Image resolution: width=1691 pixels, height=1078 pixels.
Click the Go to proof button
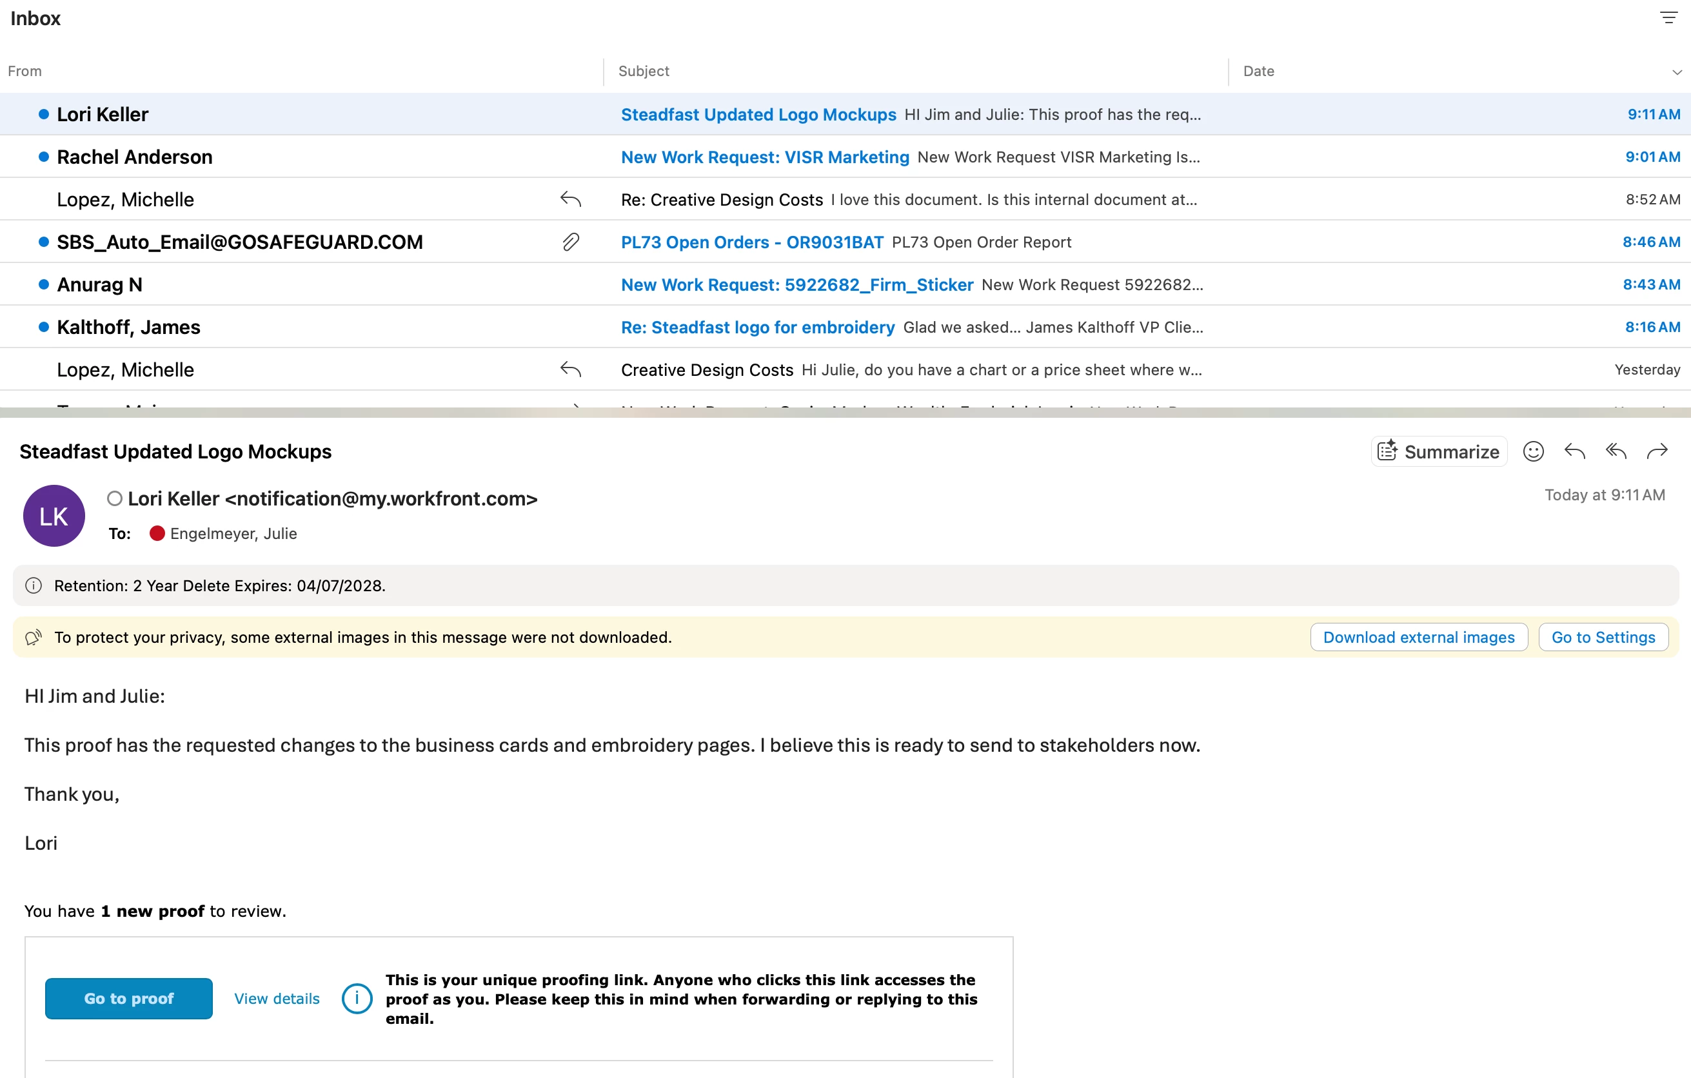128,998
